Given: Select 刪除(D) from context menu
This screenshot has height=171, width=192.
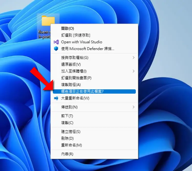Looking at the screenshot, I should (94, 138).
